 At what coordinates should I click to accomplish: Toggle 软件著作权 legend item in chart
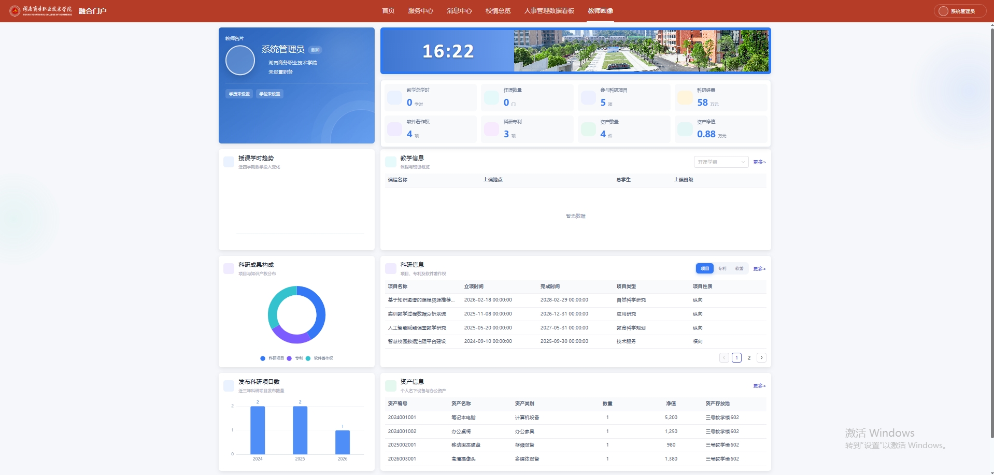319,358
